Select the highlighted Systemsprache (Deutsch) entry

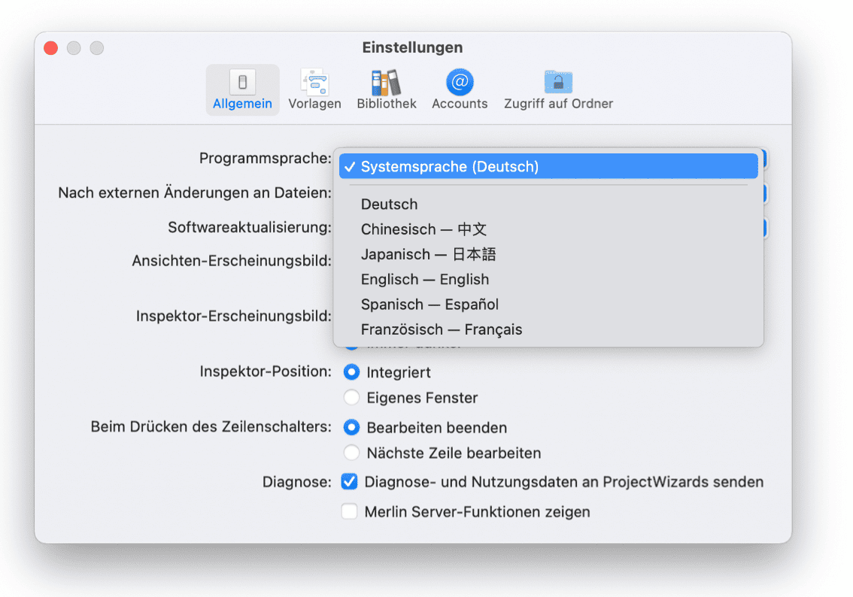click(451, 166)
